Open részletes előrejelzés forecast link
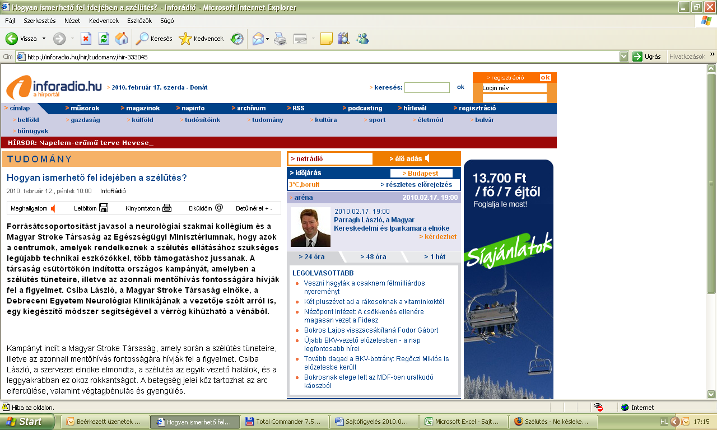 click(416, 184)
